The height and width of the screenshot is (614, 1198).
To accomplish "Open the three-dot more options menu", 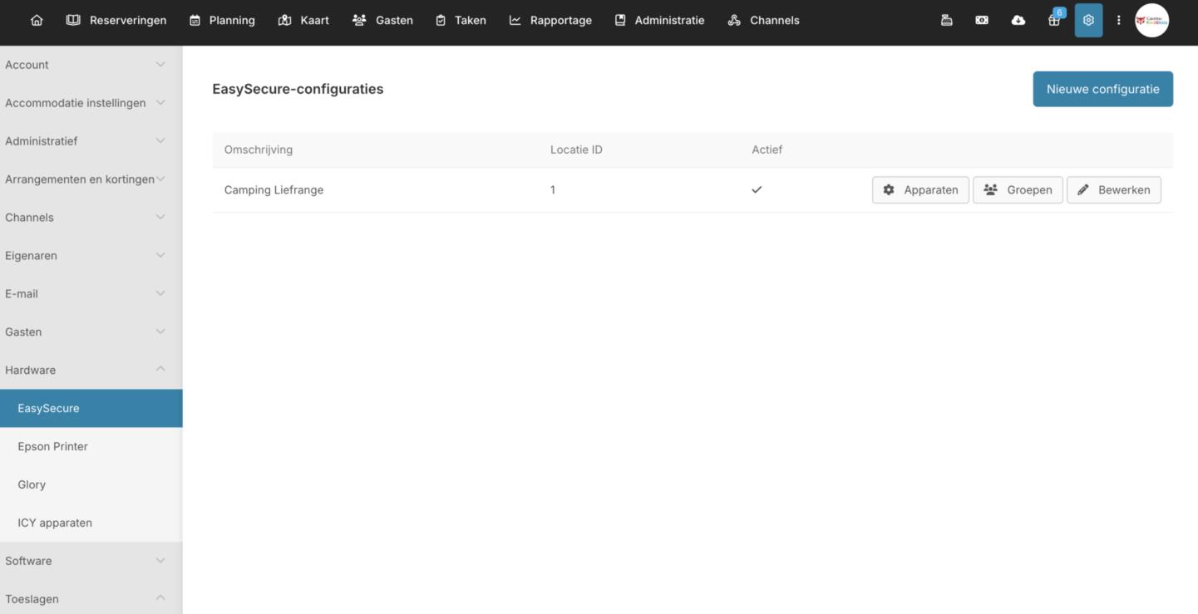I will [1118, 20].
